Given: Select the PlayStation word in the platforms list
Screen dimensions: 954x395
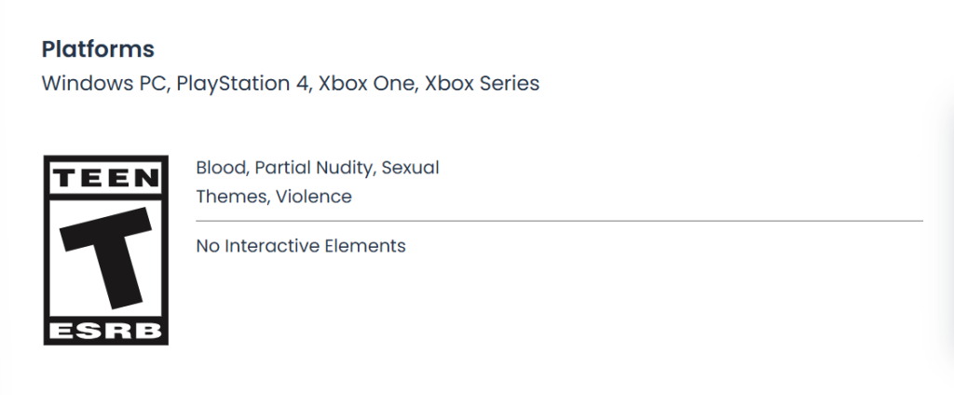Looking at the screenshot, I should pos(227,83).
